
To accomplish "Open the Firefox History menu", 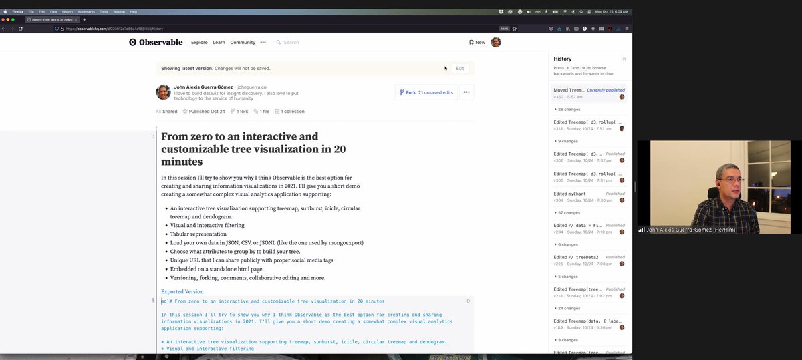I will (68, 11).
